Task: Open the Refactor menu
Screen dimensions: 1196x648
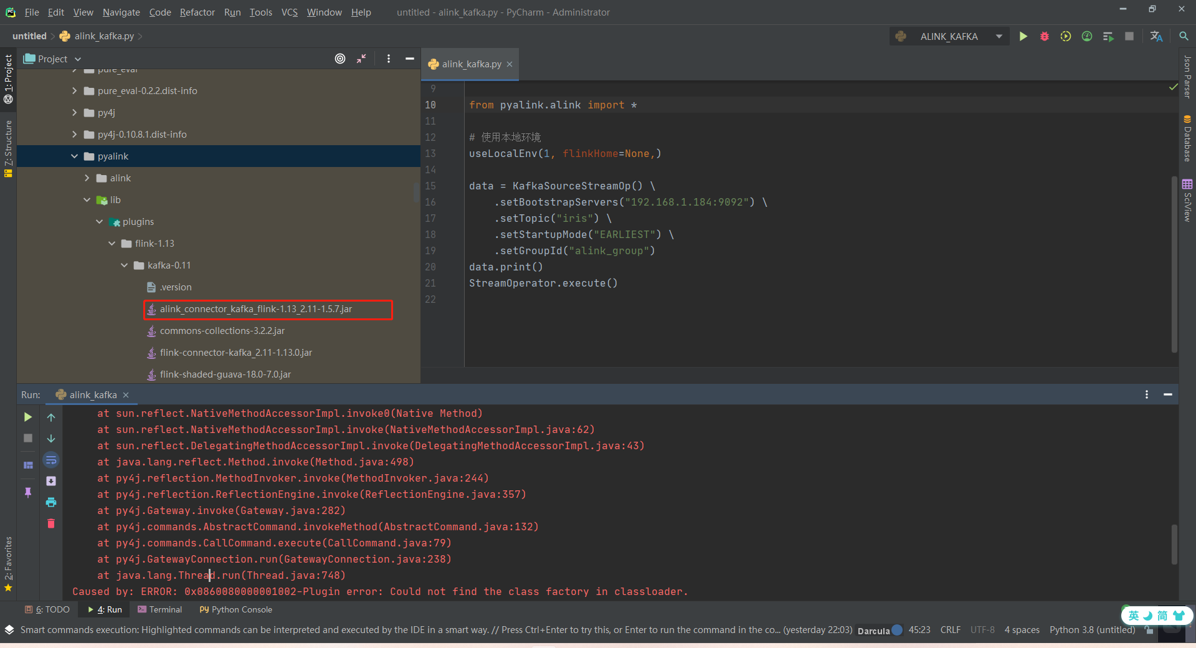Action: coord(197,12)
